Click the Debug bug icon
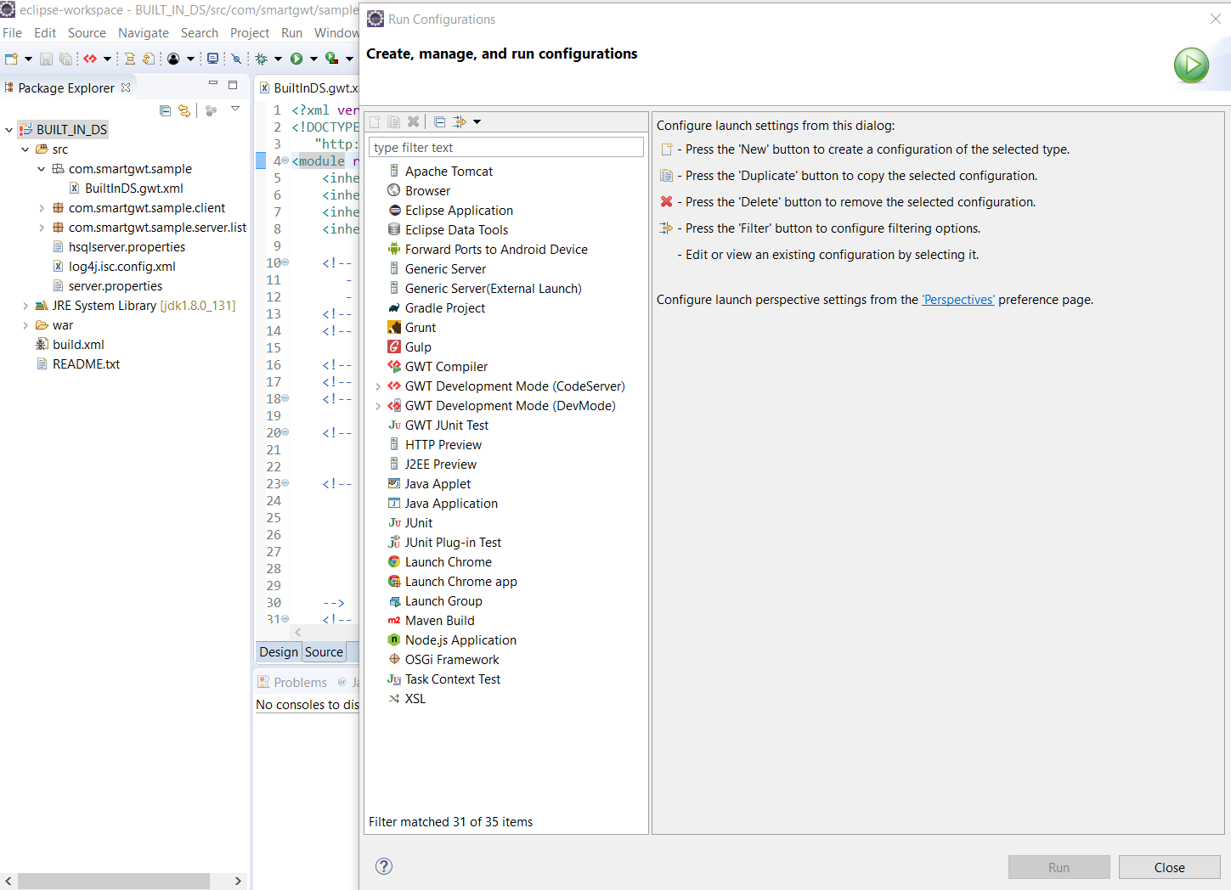 tap(262, 59)
